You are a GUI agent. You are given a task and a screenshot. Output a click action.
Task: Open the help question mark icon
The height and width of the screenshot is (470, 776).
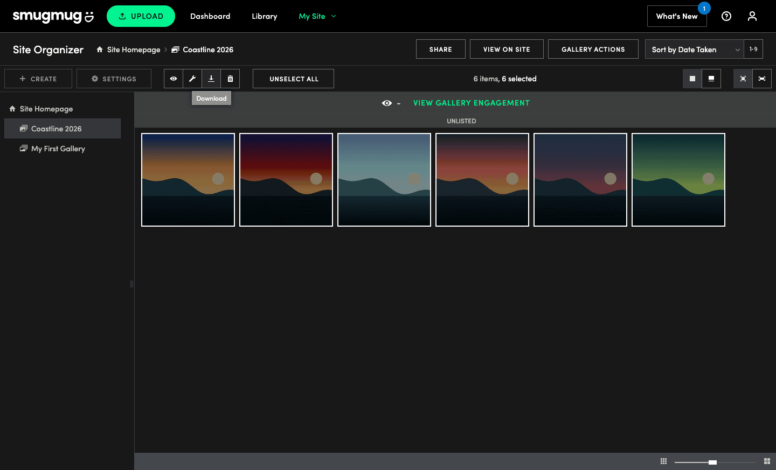(726, 16)
